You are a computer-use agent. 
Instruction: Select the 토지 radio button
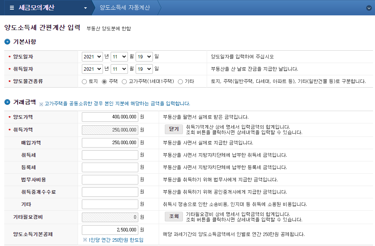point(84,81)
